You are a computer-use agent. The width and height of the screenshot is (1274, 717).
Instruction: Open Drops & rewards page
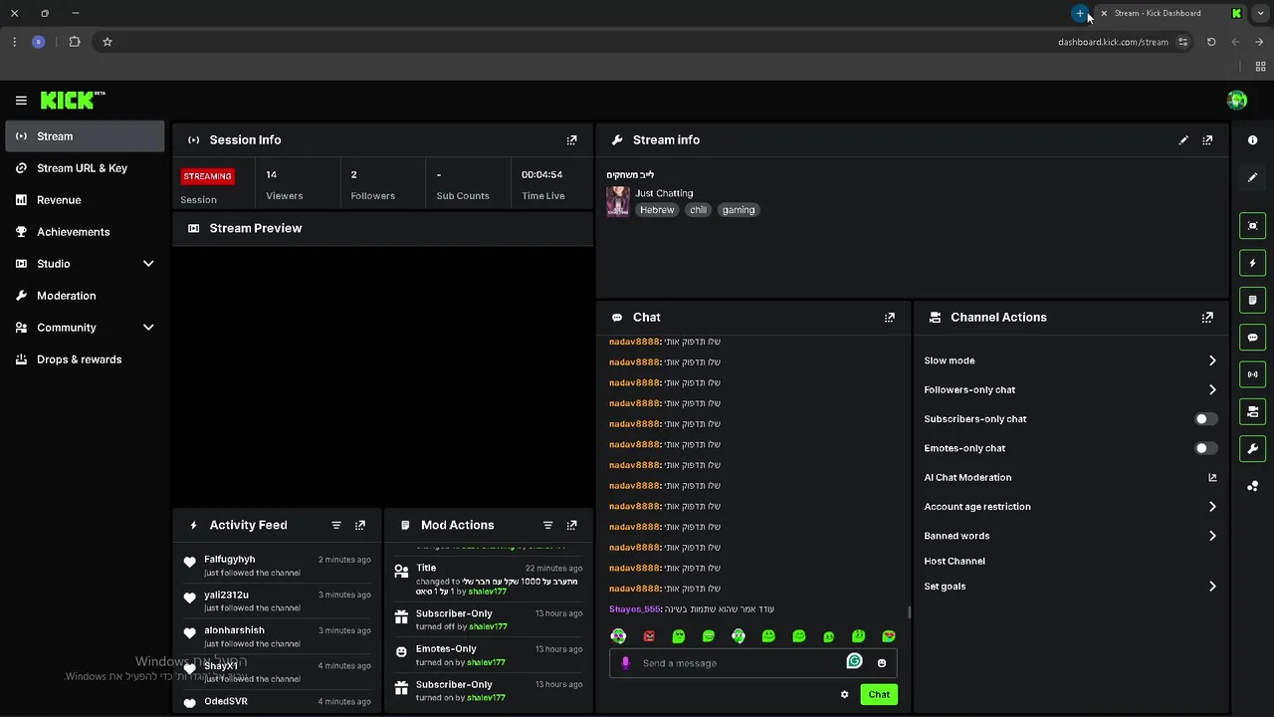(x=85, y=359)
